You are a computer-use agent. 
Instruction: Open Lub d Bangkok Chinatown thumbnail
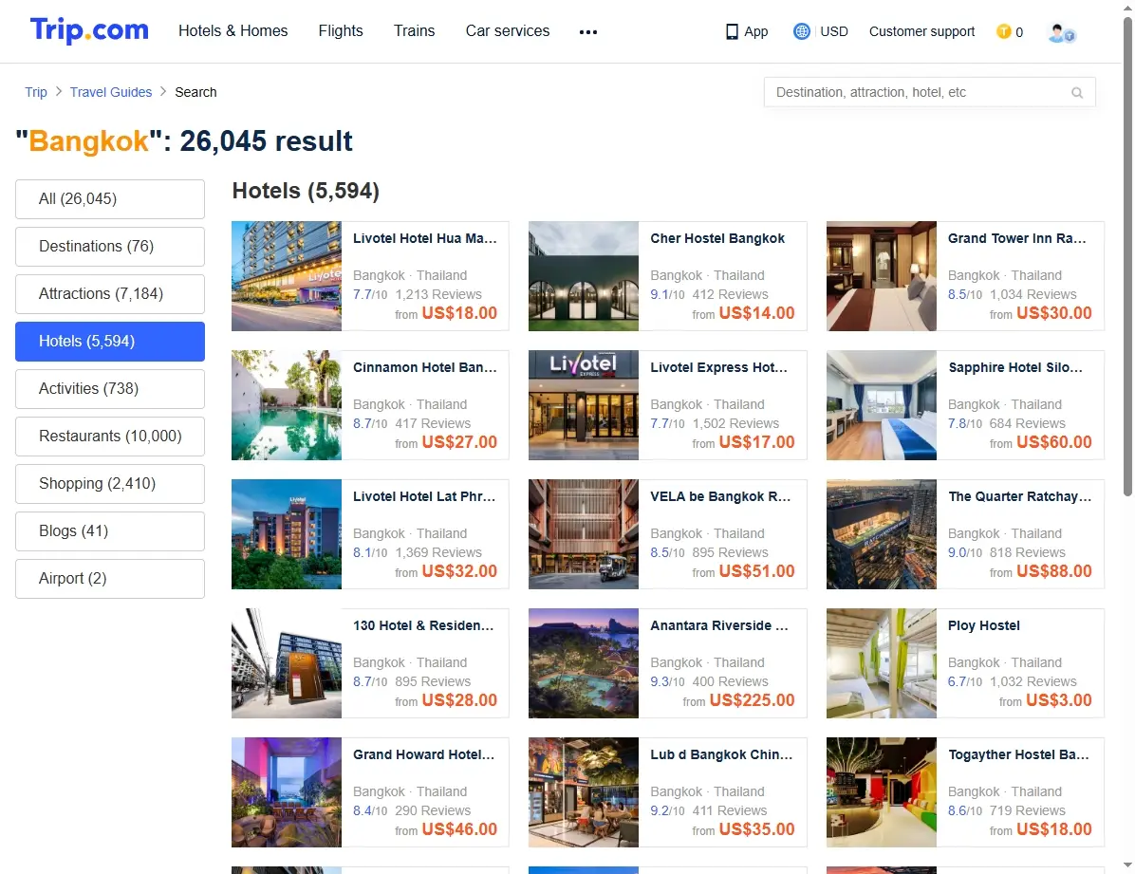coord(584,792)
